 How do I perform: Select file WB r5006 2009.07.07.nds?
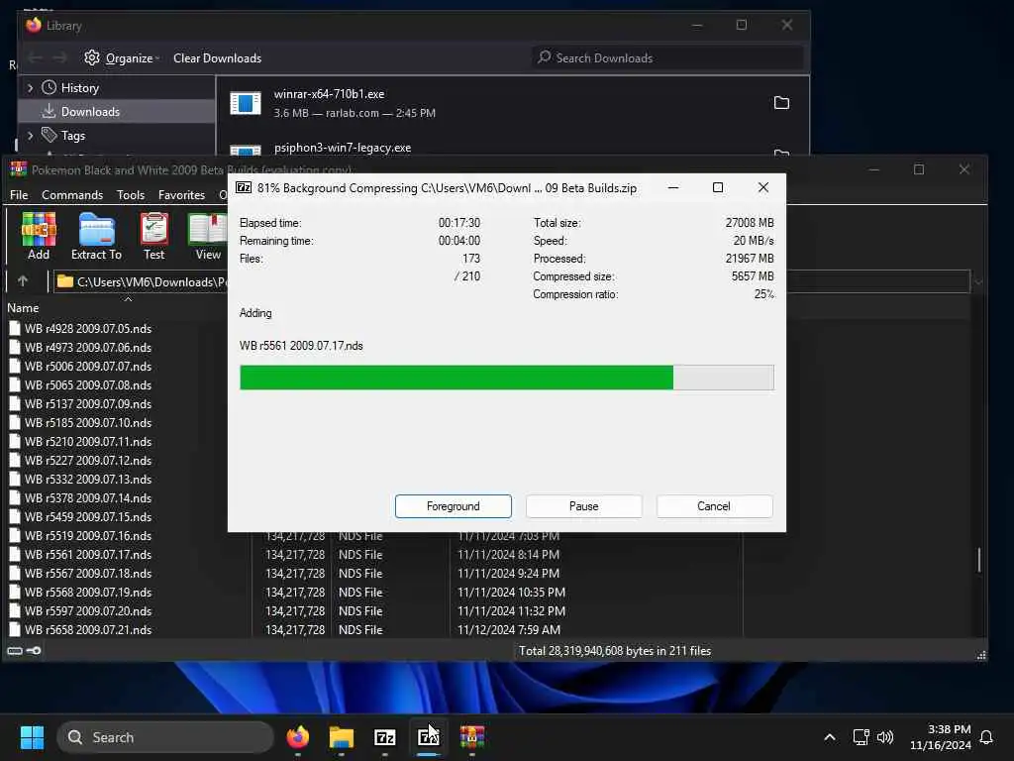(80, 366)
